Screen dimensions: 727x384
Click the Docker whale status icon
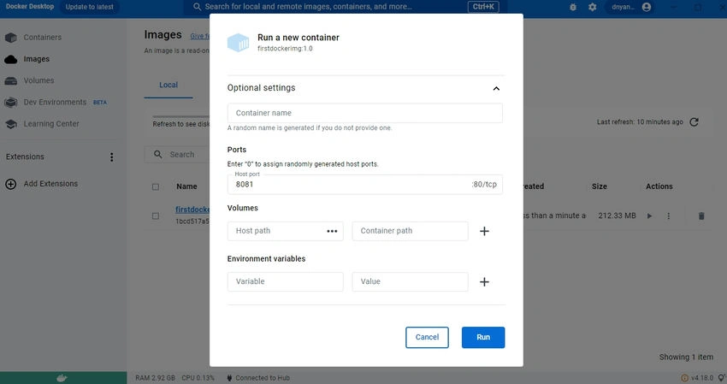click(x=62, y=378)
